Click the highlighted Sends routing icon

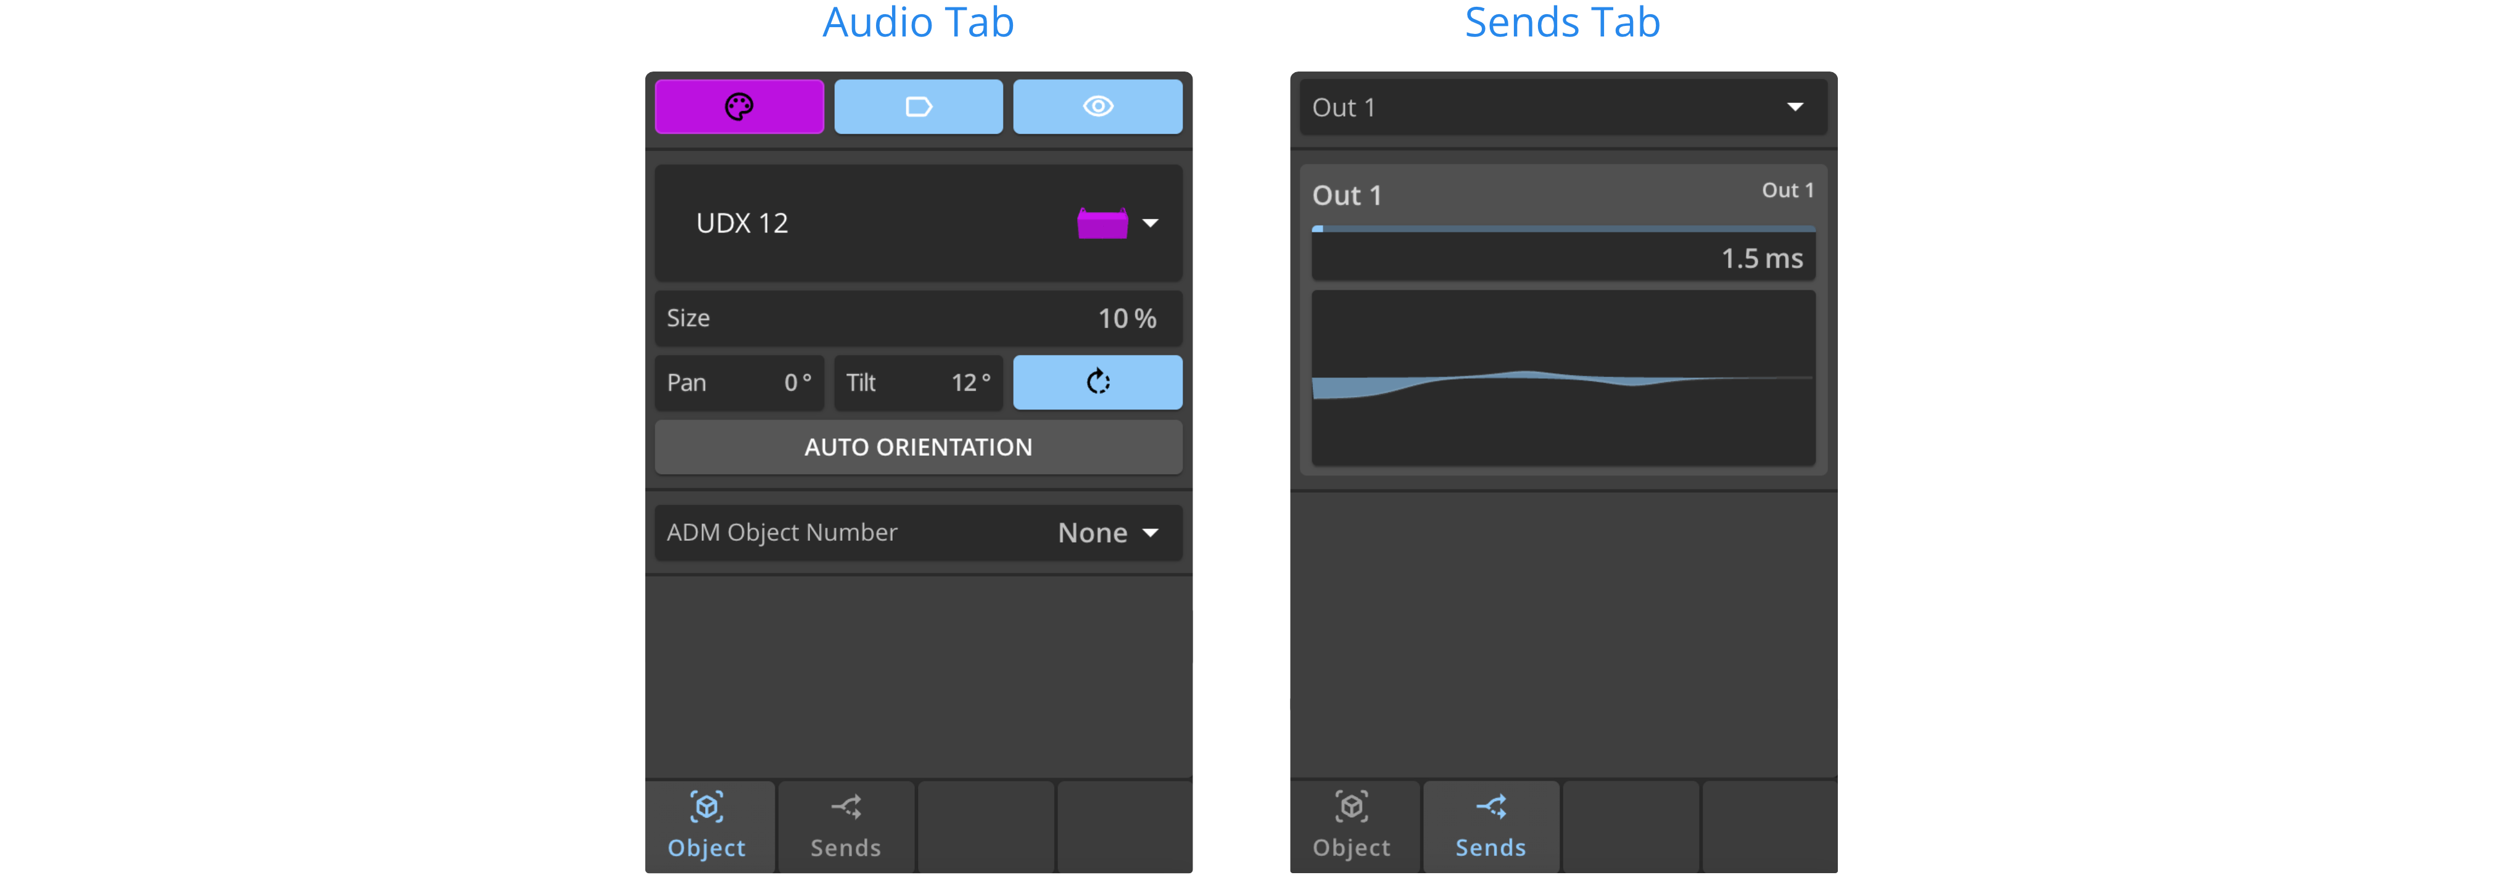[x=1490, y=807]
